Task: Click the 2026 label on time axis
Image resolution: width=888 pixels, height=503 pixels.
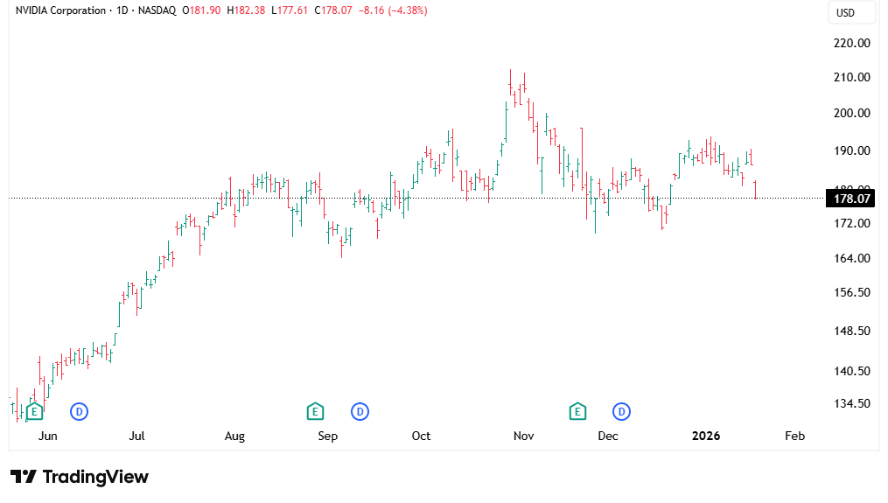Action: tap(705, 436)
